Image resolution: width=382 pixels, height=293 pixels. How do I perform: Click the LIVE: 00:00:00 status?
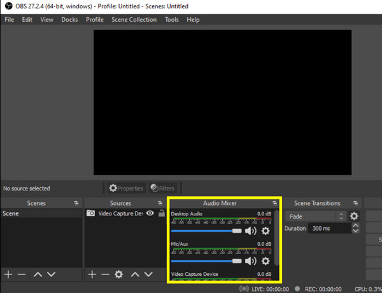click(x=271, y=289)
